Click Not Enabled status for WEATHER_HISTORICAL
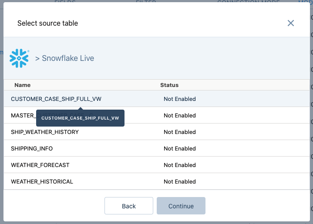This screenshot has height=224, width=313. 180,182
